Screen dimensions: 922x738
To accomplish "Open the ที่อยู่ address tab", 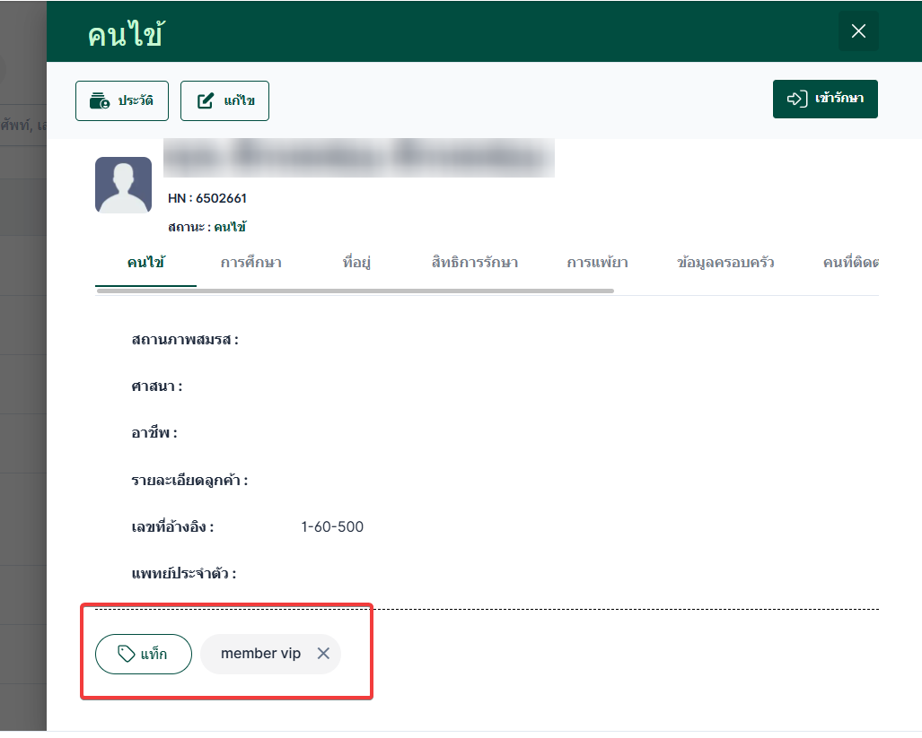I will [x=357, y=262].
